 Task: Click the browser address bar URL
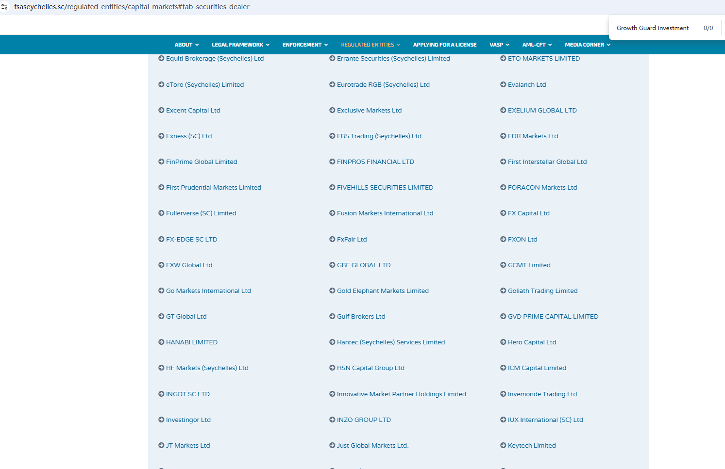pos(132,7)
